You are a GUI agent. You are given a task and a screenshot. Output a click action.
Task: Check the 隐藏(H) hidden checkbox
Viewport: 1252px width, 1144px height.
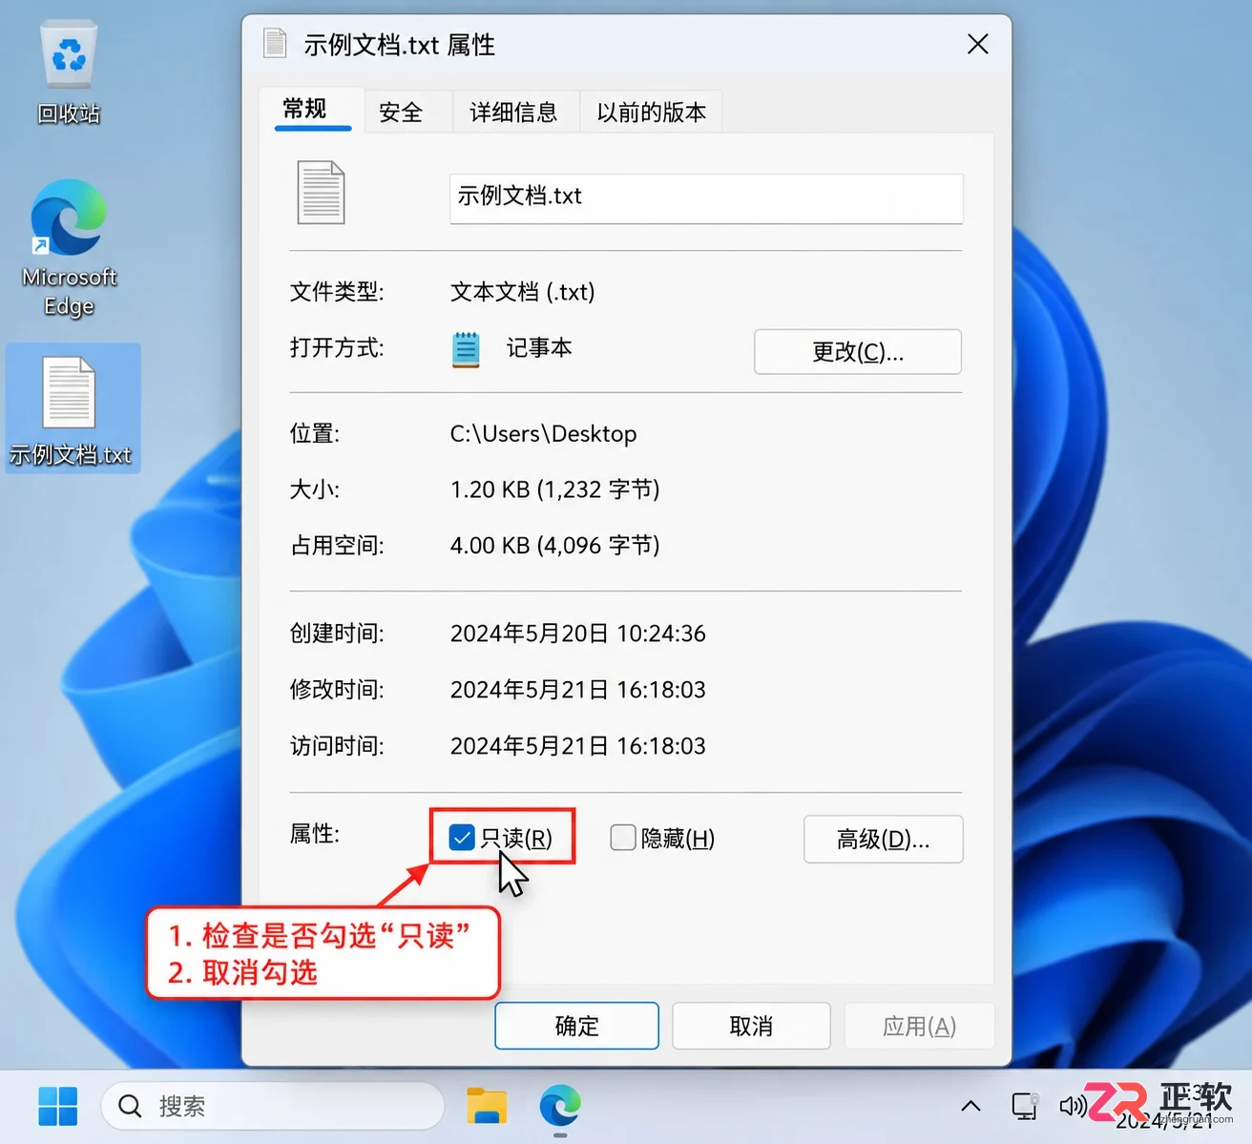[x=623, y=838]
